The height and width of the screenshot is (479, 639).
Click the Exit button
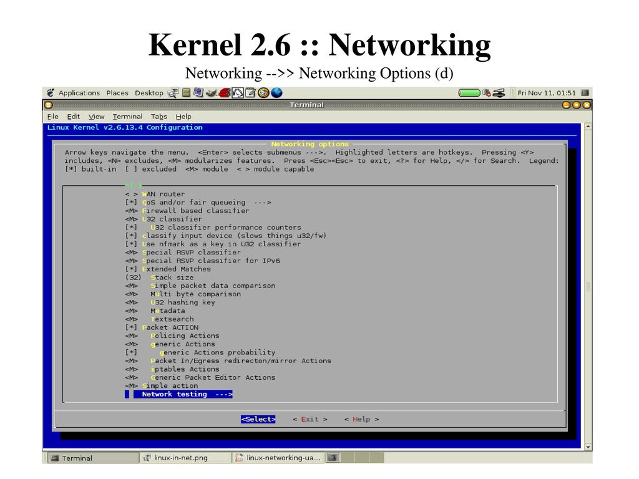point(310,419)
